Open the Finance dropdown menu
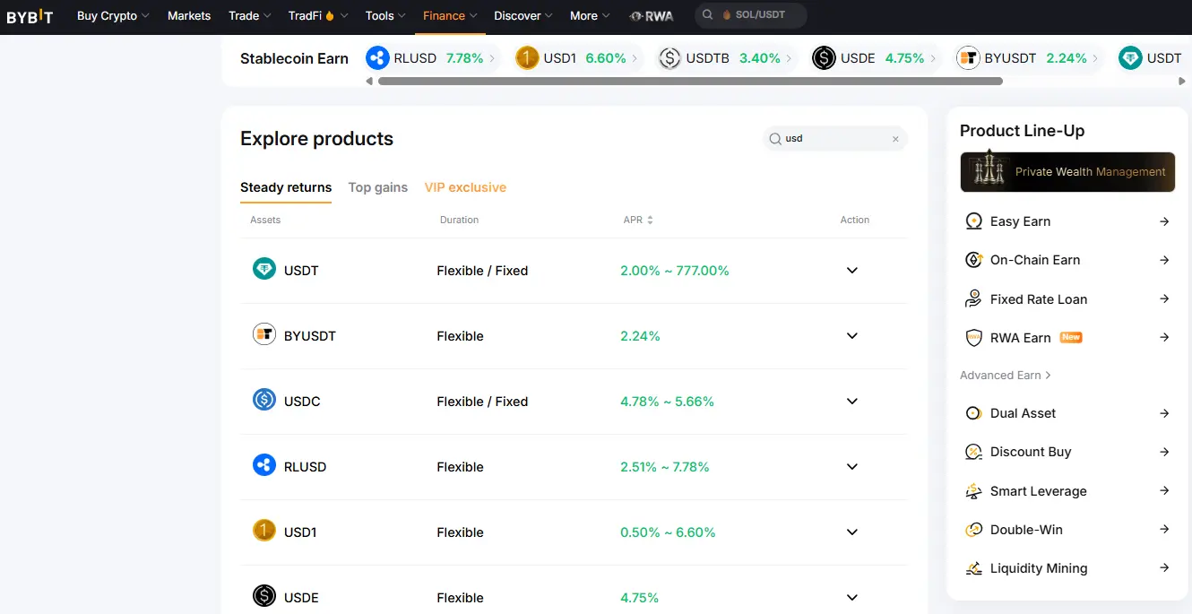 coord(450,15)
